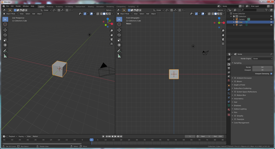Expand the Color Management panel
Viewport: 275px width, 149px height.
(241, 123)
